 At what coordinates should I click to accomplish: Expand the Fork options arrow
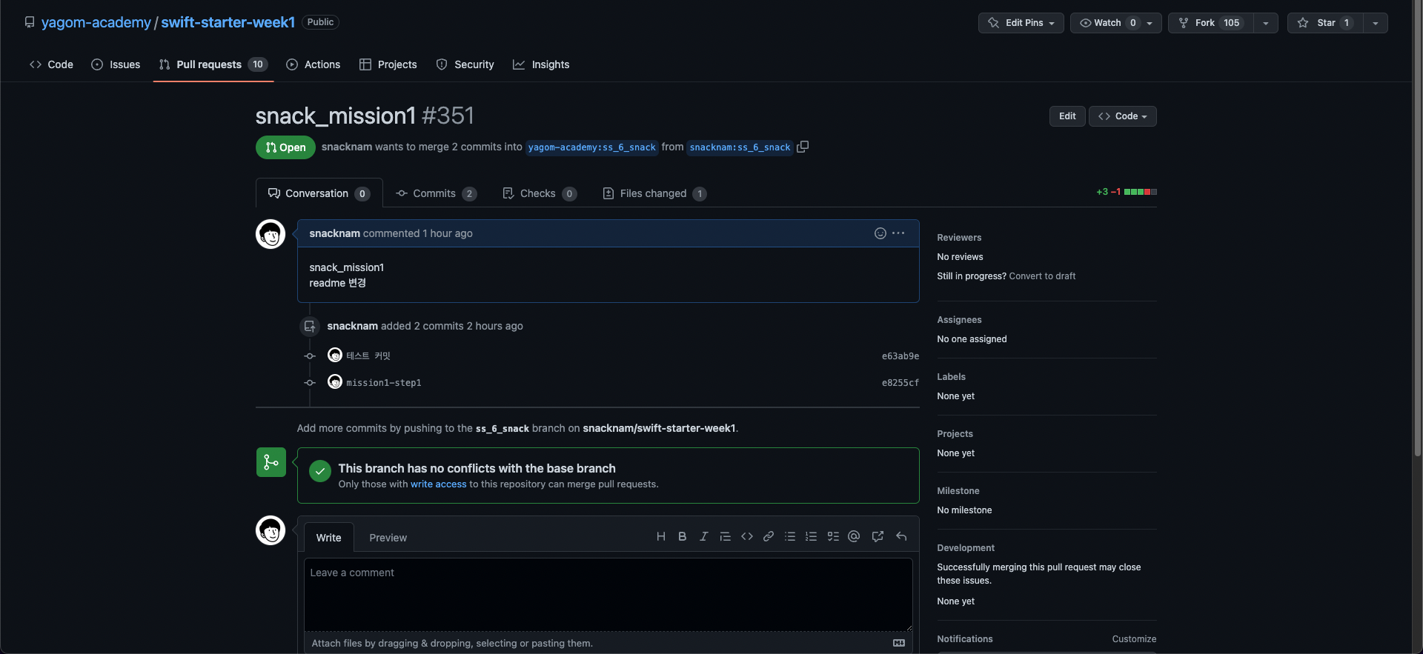tap(1265, 23)
